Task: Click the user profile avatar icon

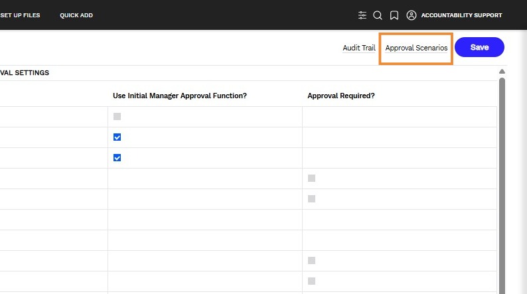Action: tap(411, 15)
